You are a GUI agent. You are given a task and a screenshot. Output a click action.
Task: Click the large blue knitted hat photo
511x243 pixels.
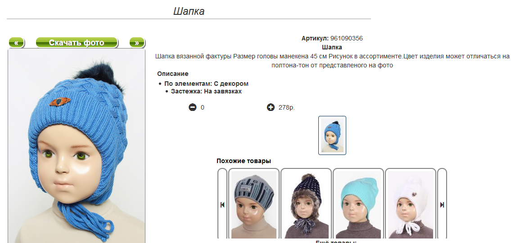coord(77,146)
